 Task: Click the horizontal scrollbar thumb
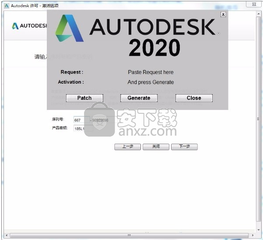tap(129, 235)
